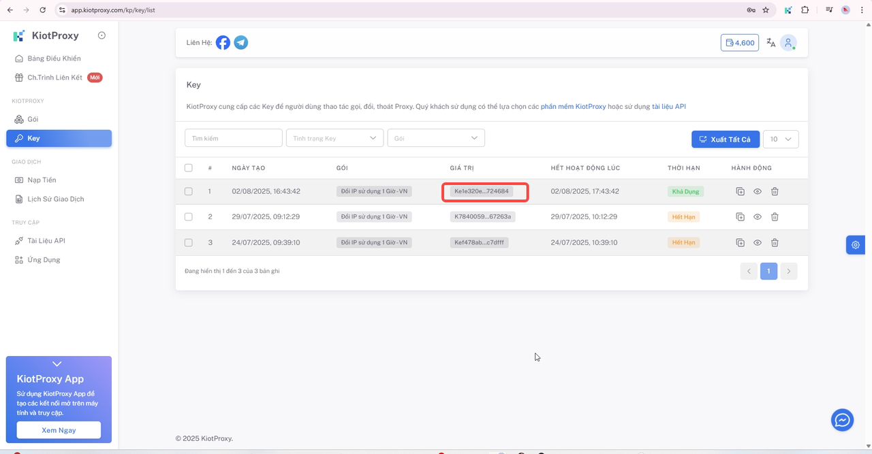Click the Xuất Tất Cả button
Viewport: 872px width, 454px height.
pyautogui.click(x=725, y=139)
